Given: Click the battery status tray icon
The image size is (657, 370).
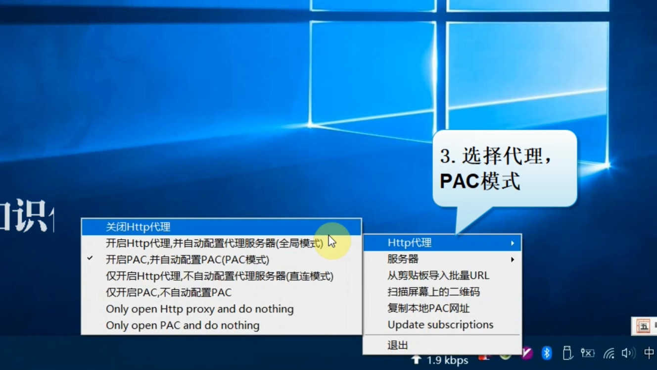Looking at the screenshot, I should point(588,353).
